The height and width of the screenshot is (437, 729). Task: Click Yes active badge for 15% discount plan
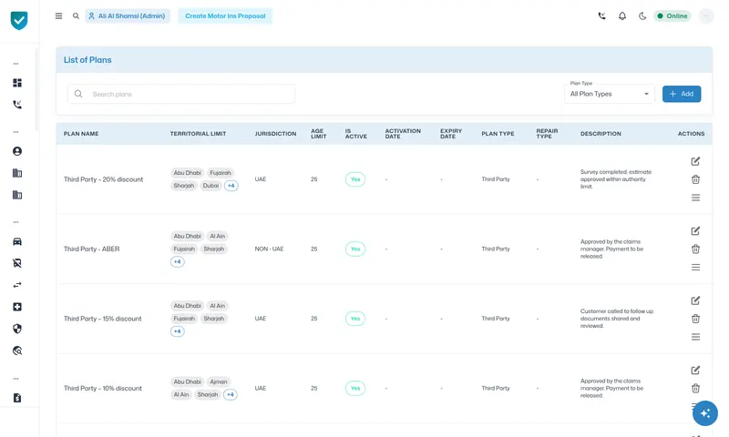click(x=355, y=319)
